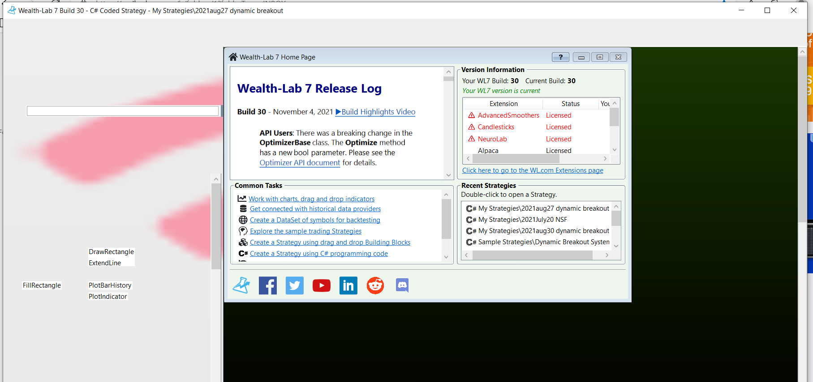The width and height of the screenshot is (813, 382).
Task: Open Work with charts, drag and drop indicators
Action: 312,199
